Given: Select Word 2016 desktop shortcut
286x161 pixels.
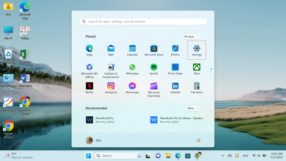Looking at the screenshot, I should 25,80.
